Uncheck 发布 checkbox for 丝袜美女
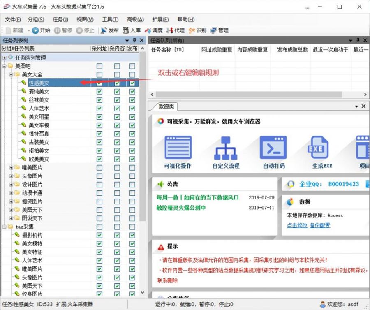 [x=132, y=100]
